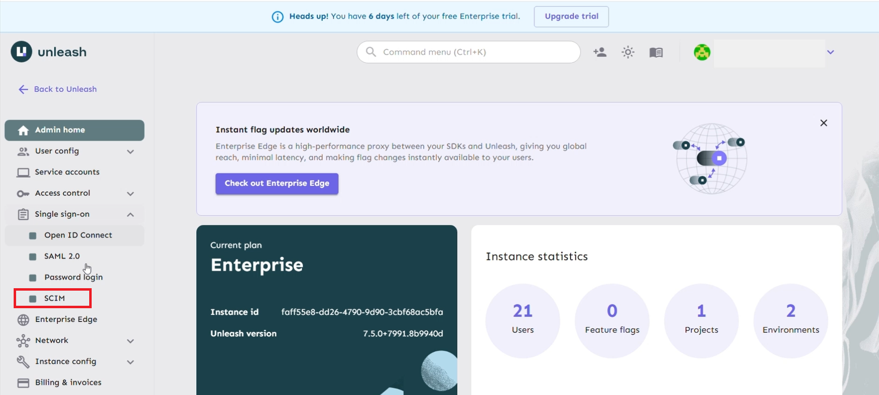Viewport: 879px width, 395px height.
Task: Click square icon beside Open ID Connect
Action: (33, 236)
